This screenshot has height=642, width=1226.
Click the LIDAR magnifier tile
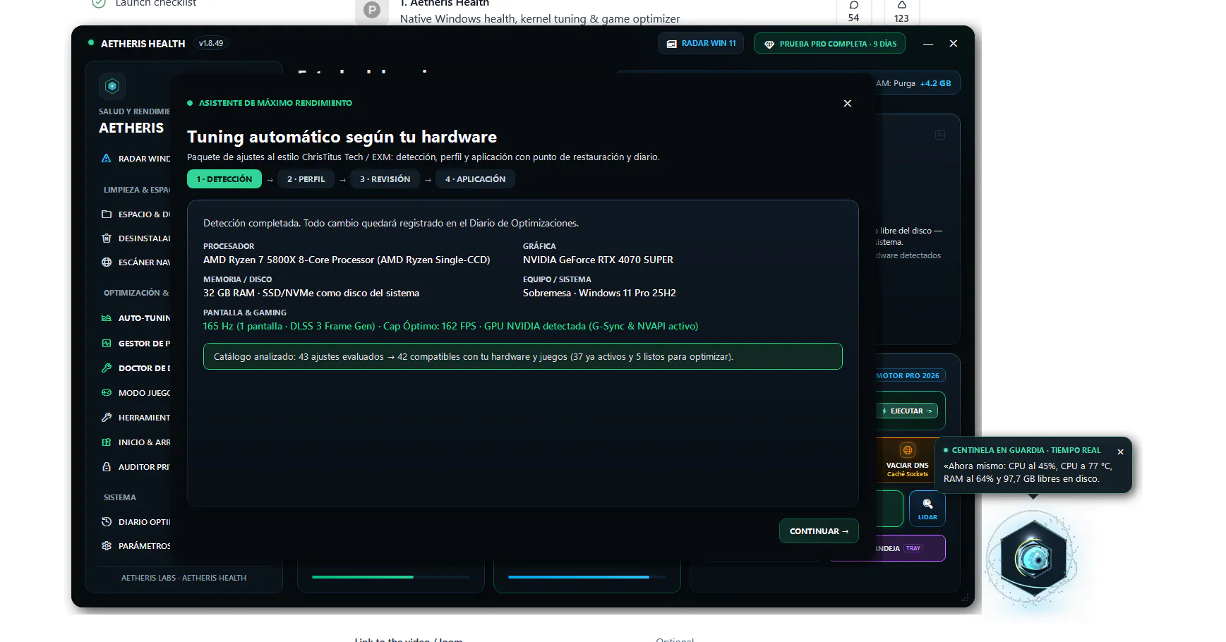tap(927, 509)
